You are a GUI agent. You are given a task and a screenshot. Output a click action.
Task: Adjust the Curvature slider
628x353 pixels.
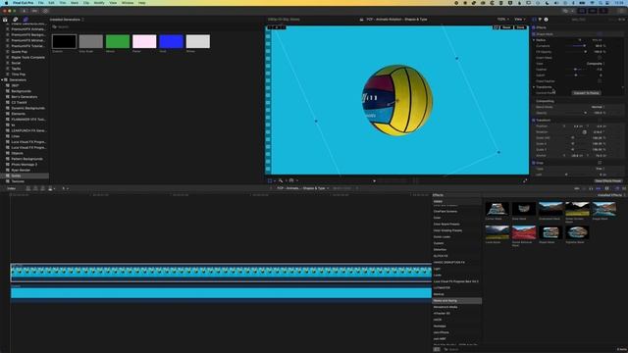click(x=577, y=46)
